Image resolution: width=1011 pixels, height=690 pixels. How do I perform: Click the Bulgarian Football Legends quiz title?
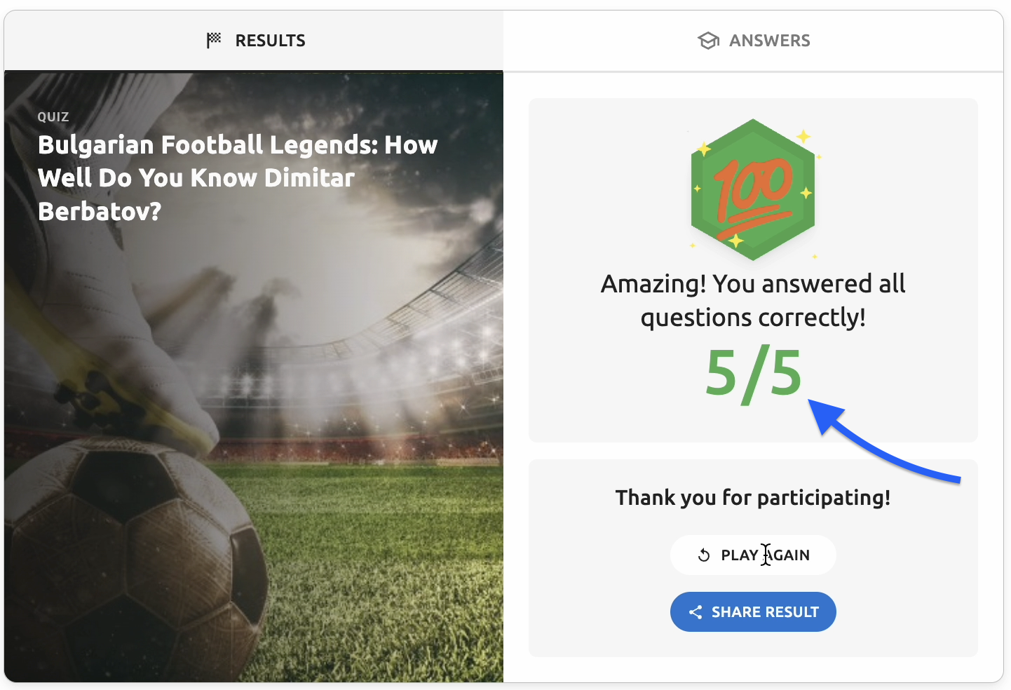237,178
